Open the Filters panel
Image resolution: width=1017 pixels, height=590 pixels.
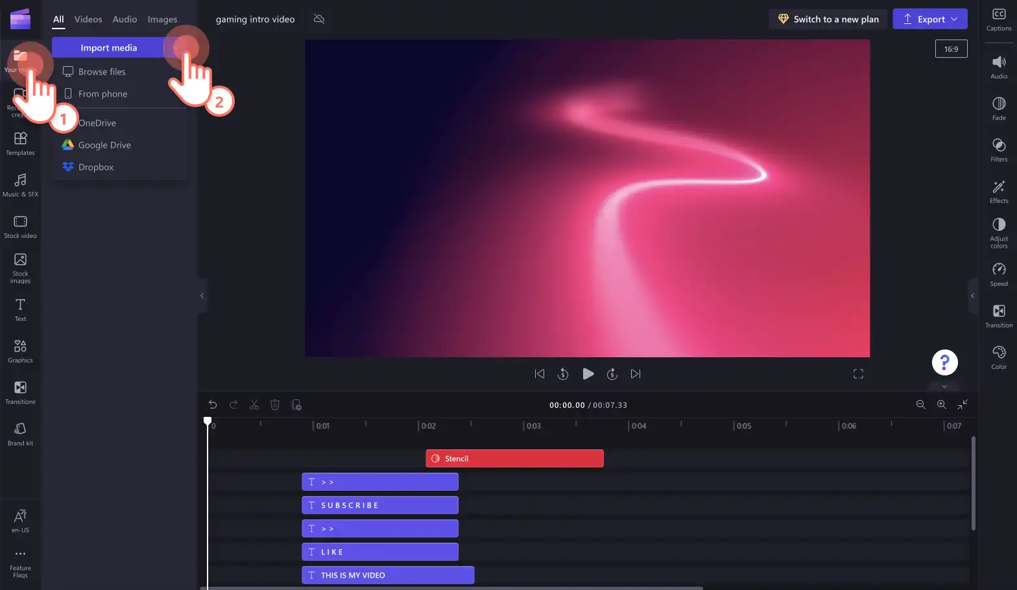point(999,150)
